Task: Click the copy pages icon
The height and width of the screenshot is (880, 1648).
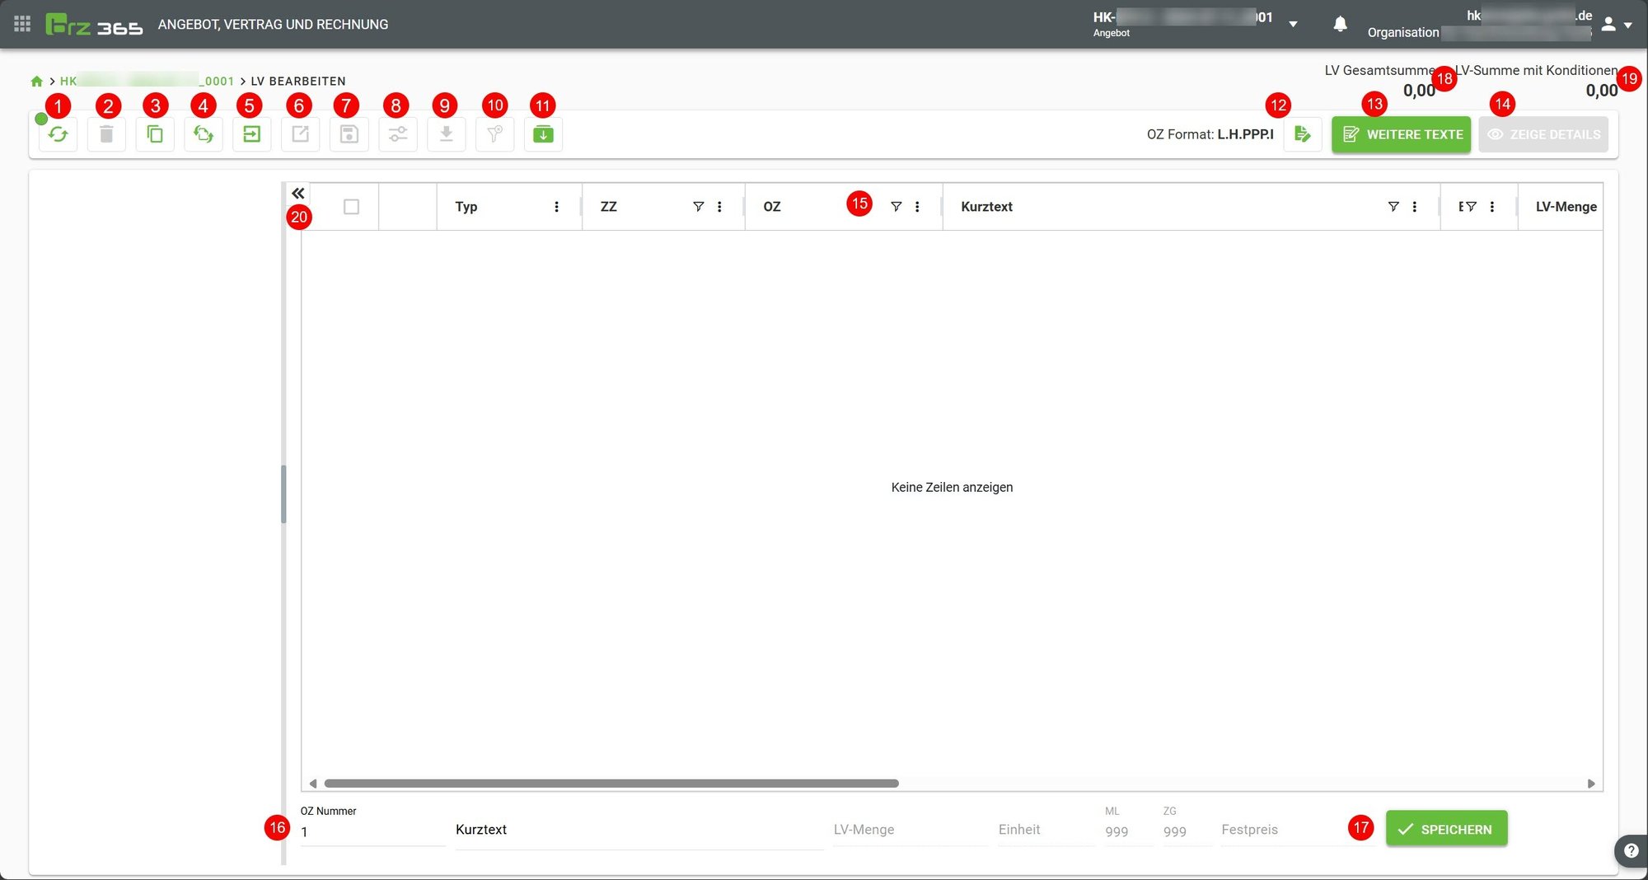Action: pos(155,134)
